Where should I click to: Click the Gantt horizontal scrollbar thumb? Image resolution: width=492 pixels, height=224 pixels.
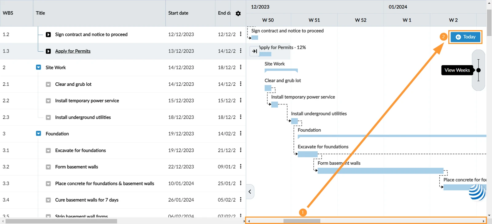coord(302,221)
